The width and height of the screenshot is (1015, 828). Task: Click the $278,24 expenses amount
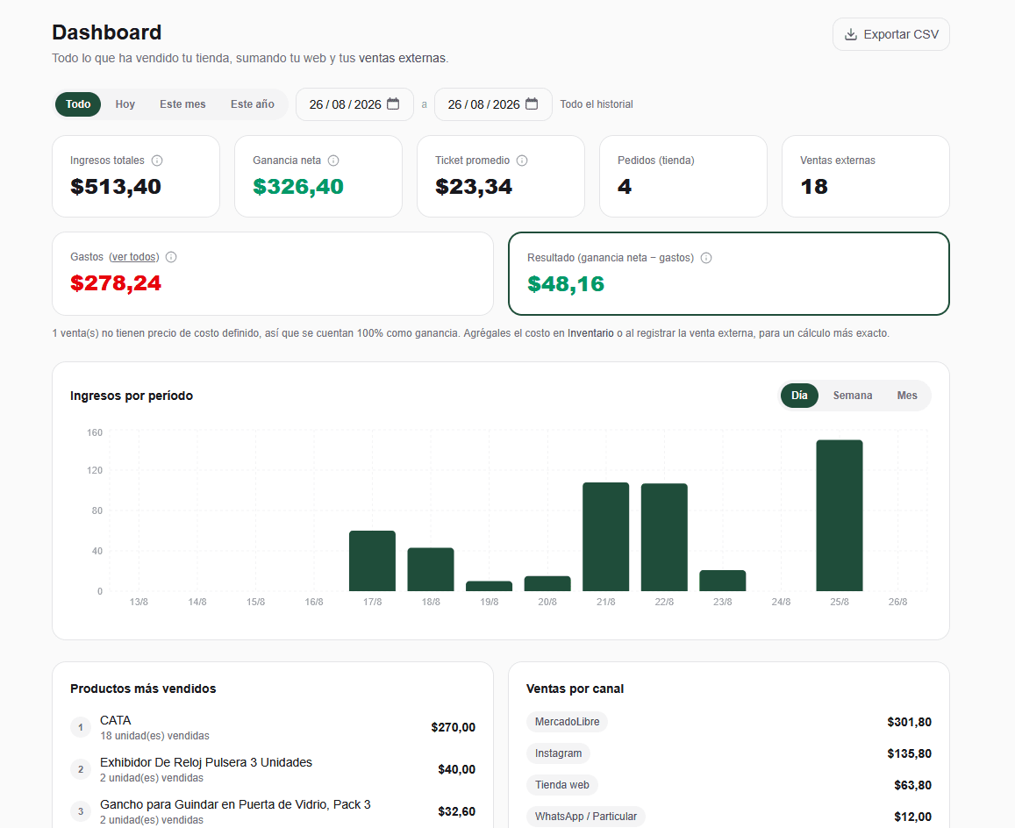(116, 283)
